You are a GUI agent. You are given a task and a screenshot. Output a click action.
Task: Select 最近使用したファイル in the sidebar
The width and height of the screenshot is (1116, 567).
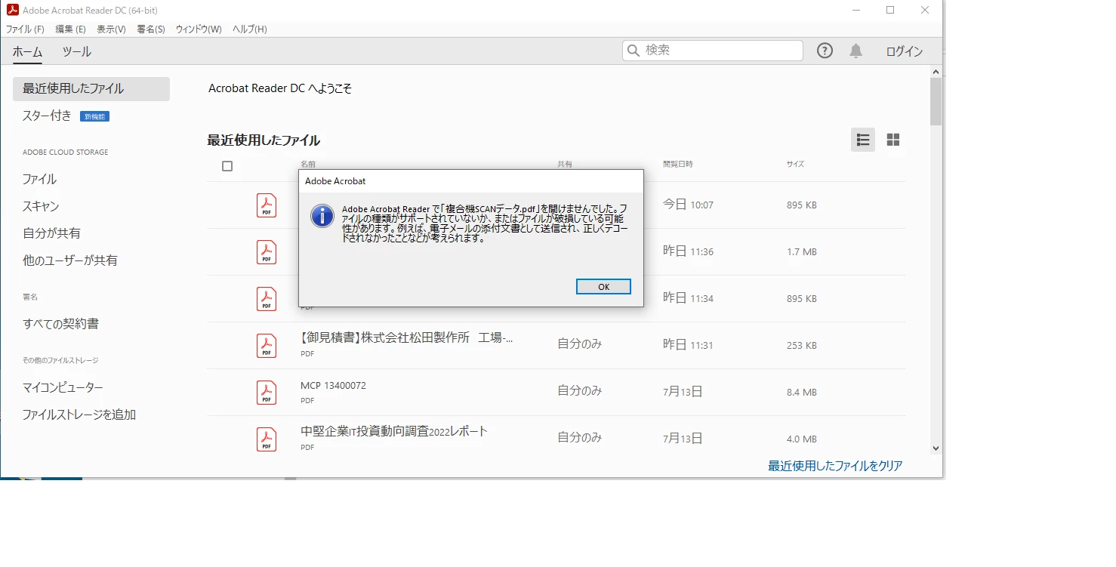coord(91,88)
